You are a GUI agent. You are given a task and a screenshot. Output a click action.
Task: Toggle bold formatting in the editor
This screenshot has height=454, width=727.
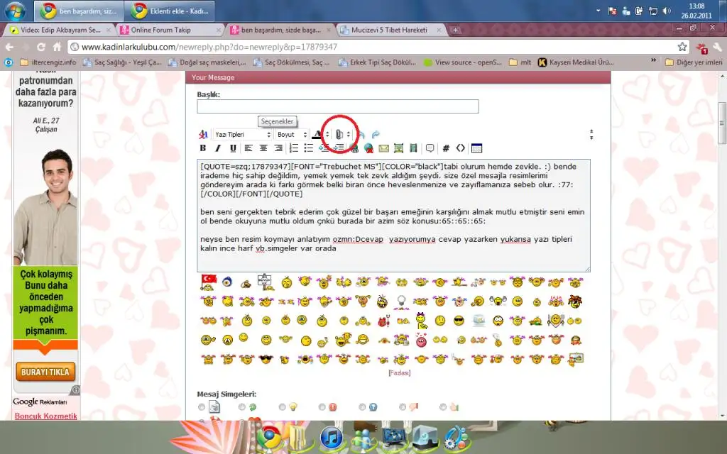tap(202, 148)
